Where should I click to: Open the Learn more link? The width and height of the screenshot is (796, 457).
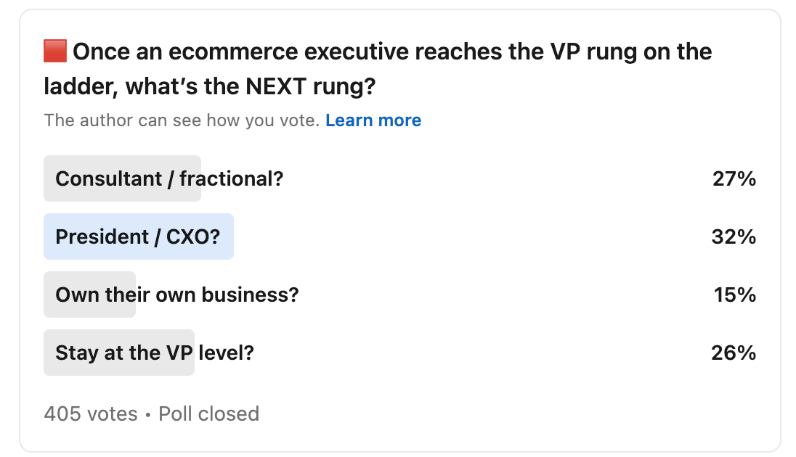click(x=373, y=120)
